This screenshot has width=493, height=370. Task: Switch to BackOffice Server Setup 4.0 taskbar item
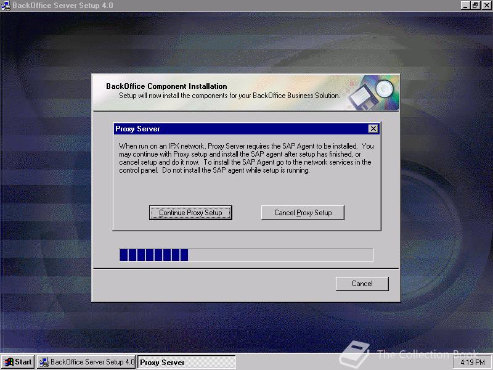point(86,362)
